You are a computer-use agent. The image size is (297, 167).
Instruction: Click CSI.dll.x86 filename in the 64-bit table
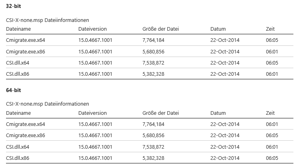pos(18,158)
